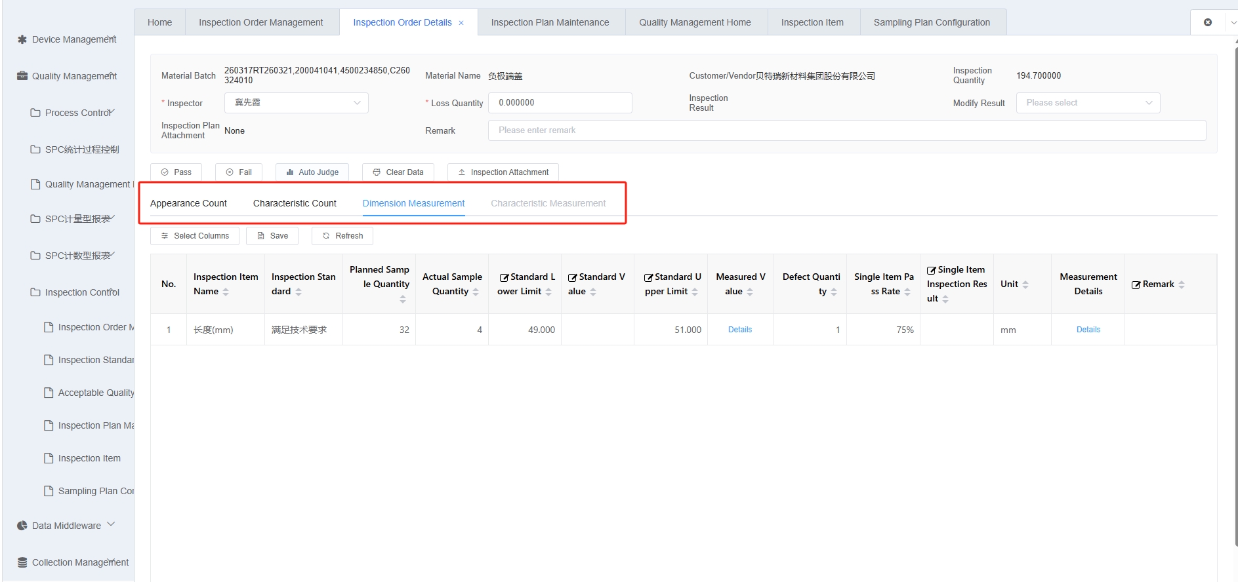Expand the Data Middleware menu
This screenshot has height=582, width=1238.
point(111,524)
